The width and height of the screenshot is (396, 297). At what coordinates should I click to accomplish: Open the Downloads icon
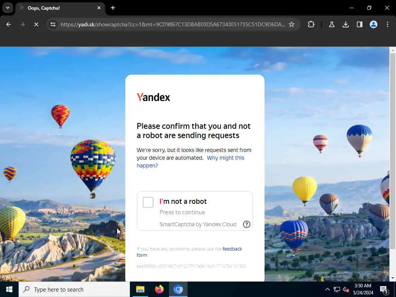[x=345, y=24]
